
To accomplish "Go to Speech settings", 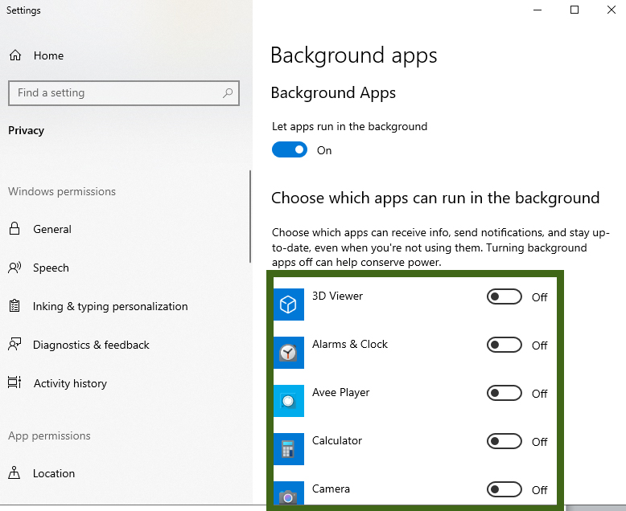I will [51, 268].
